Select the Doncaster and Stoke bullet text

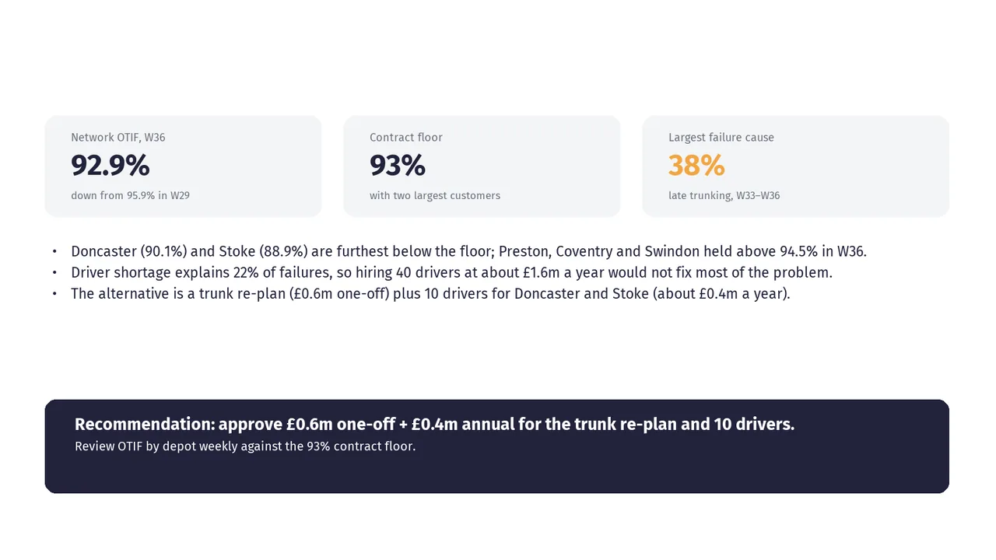click(x=468, y=251)
